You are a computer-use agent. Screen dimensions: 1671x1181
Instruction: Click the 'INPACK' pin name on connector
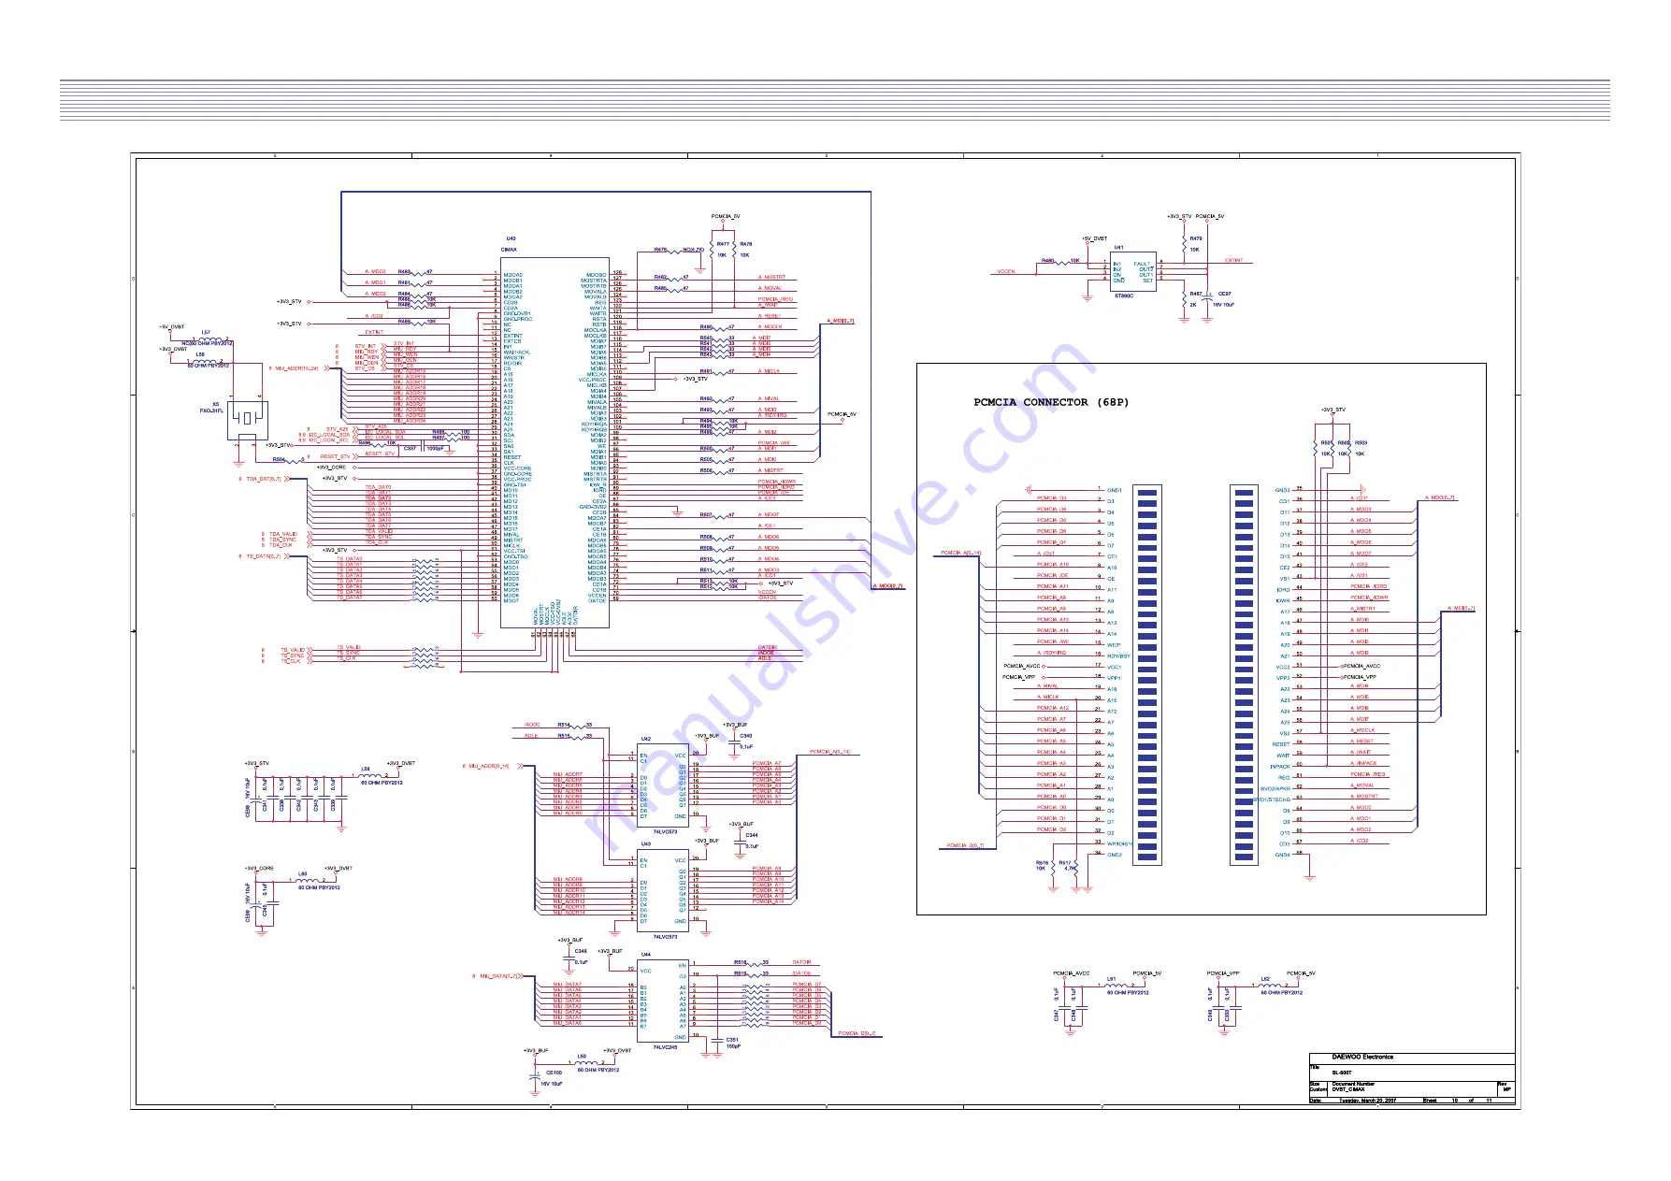click(x=1280, y=767)
